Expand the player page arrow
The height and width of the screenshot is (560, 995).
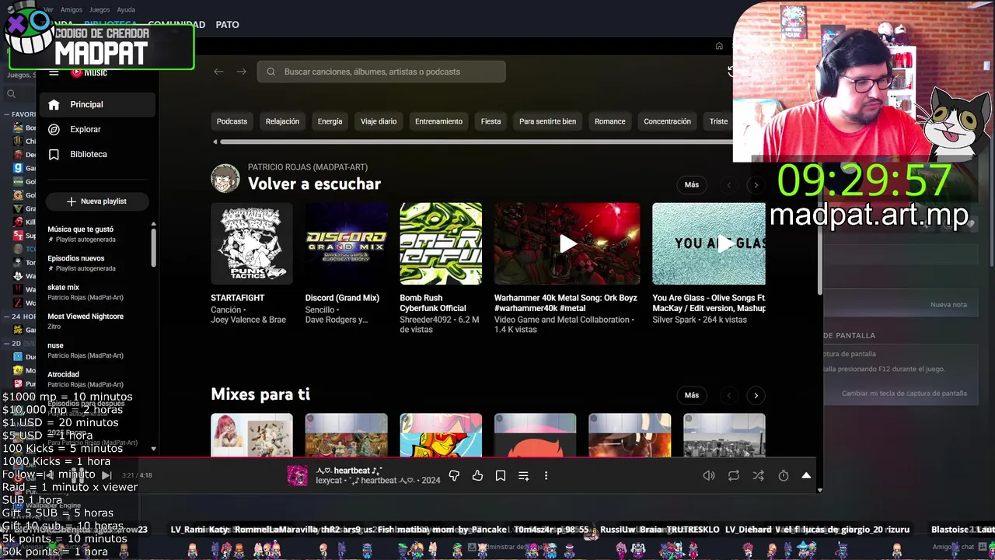click(806, 475)
